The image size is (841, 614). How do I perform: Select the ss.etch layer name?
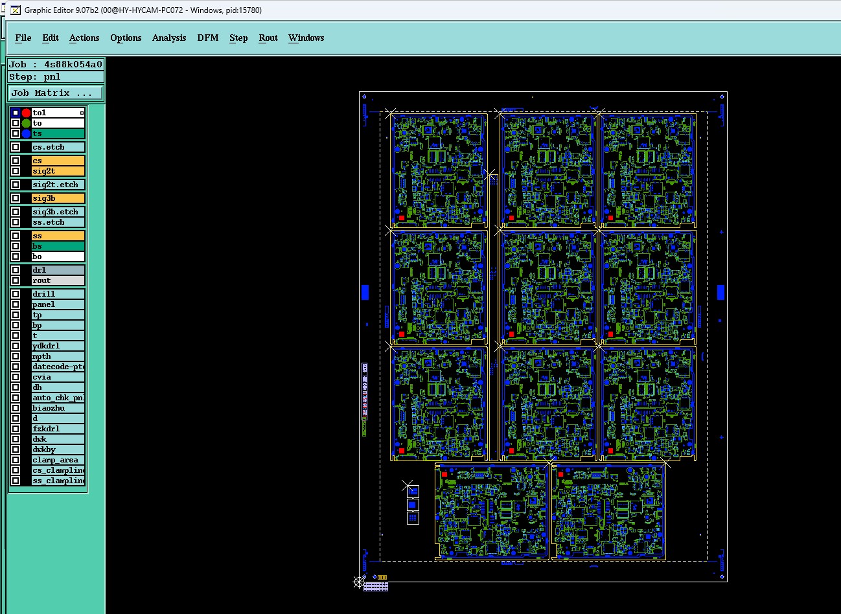pos(58,222)
